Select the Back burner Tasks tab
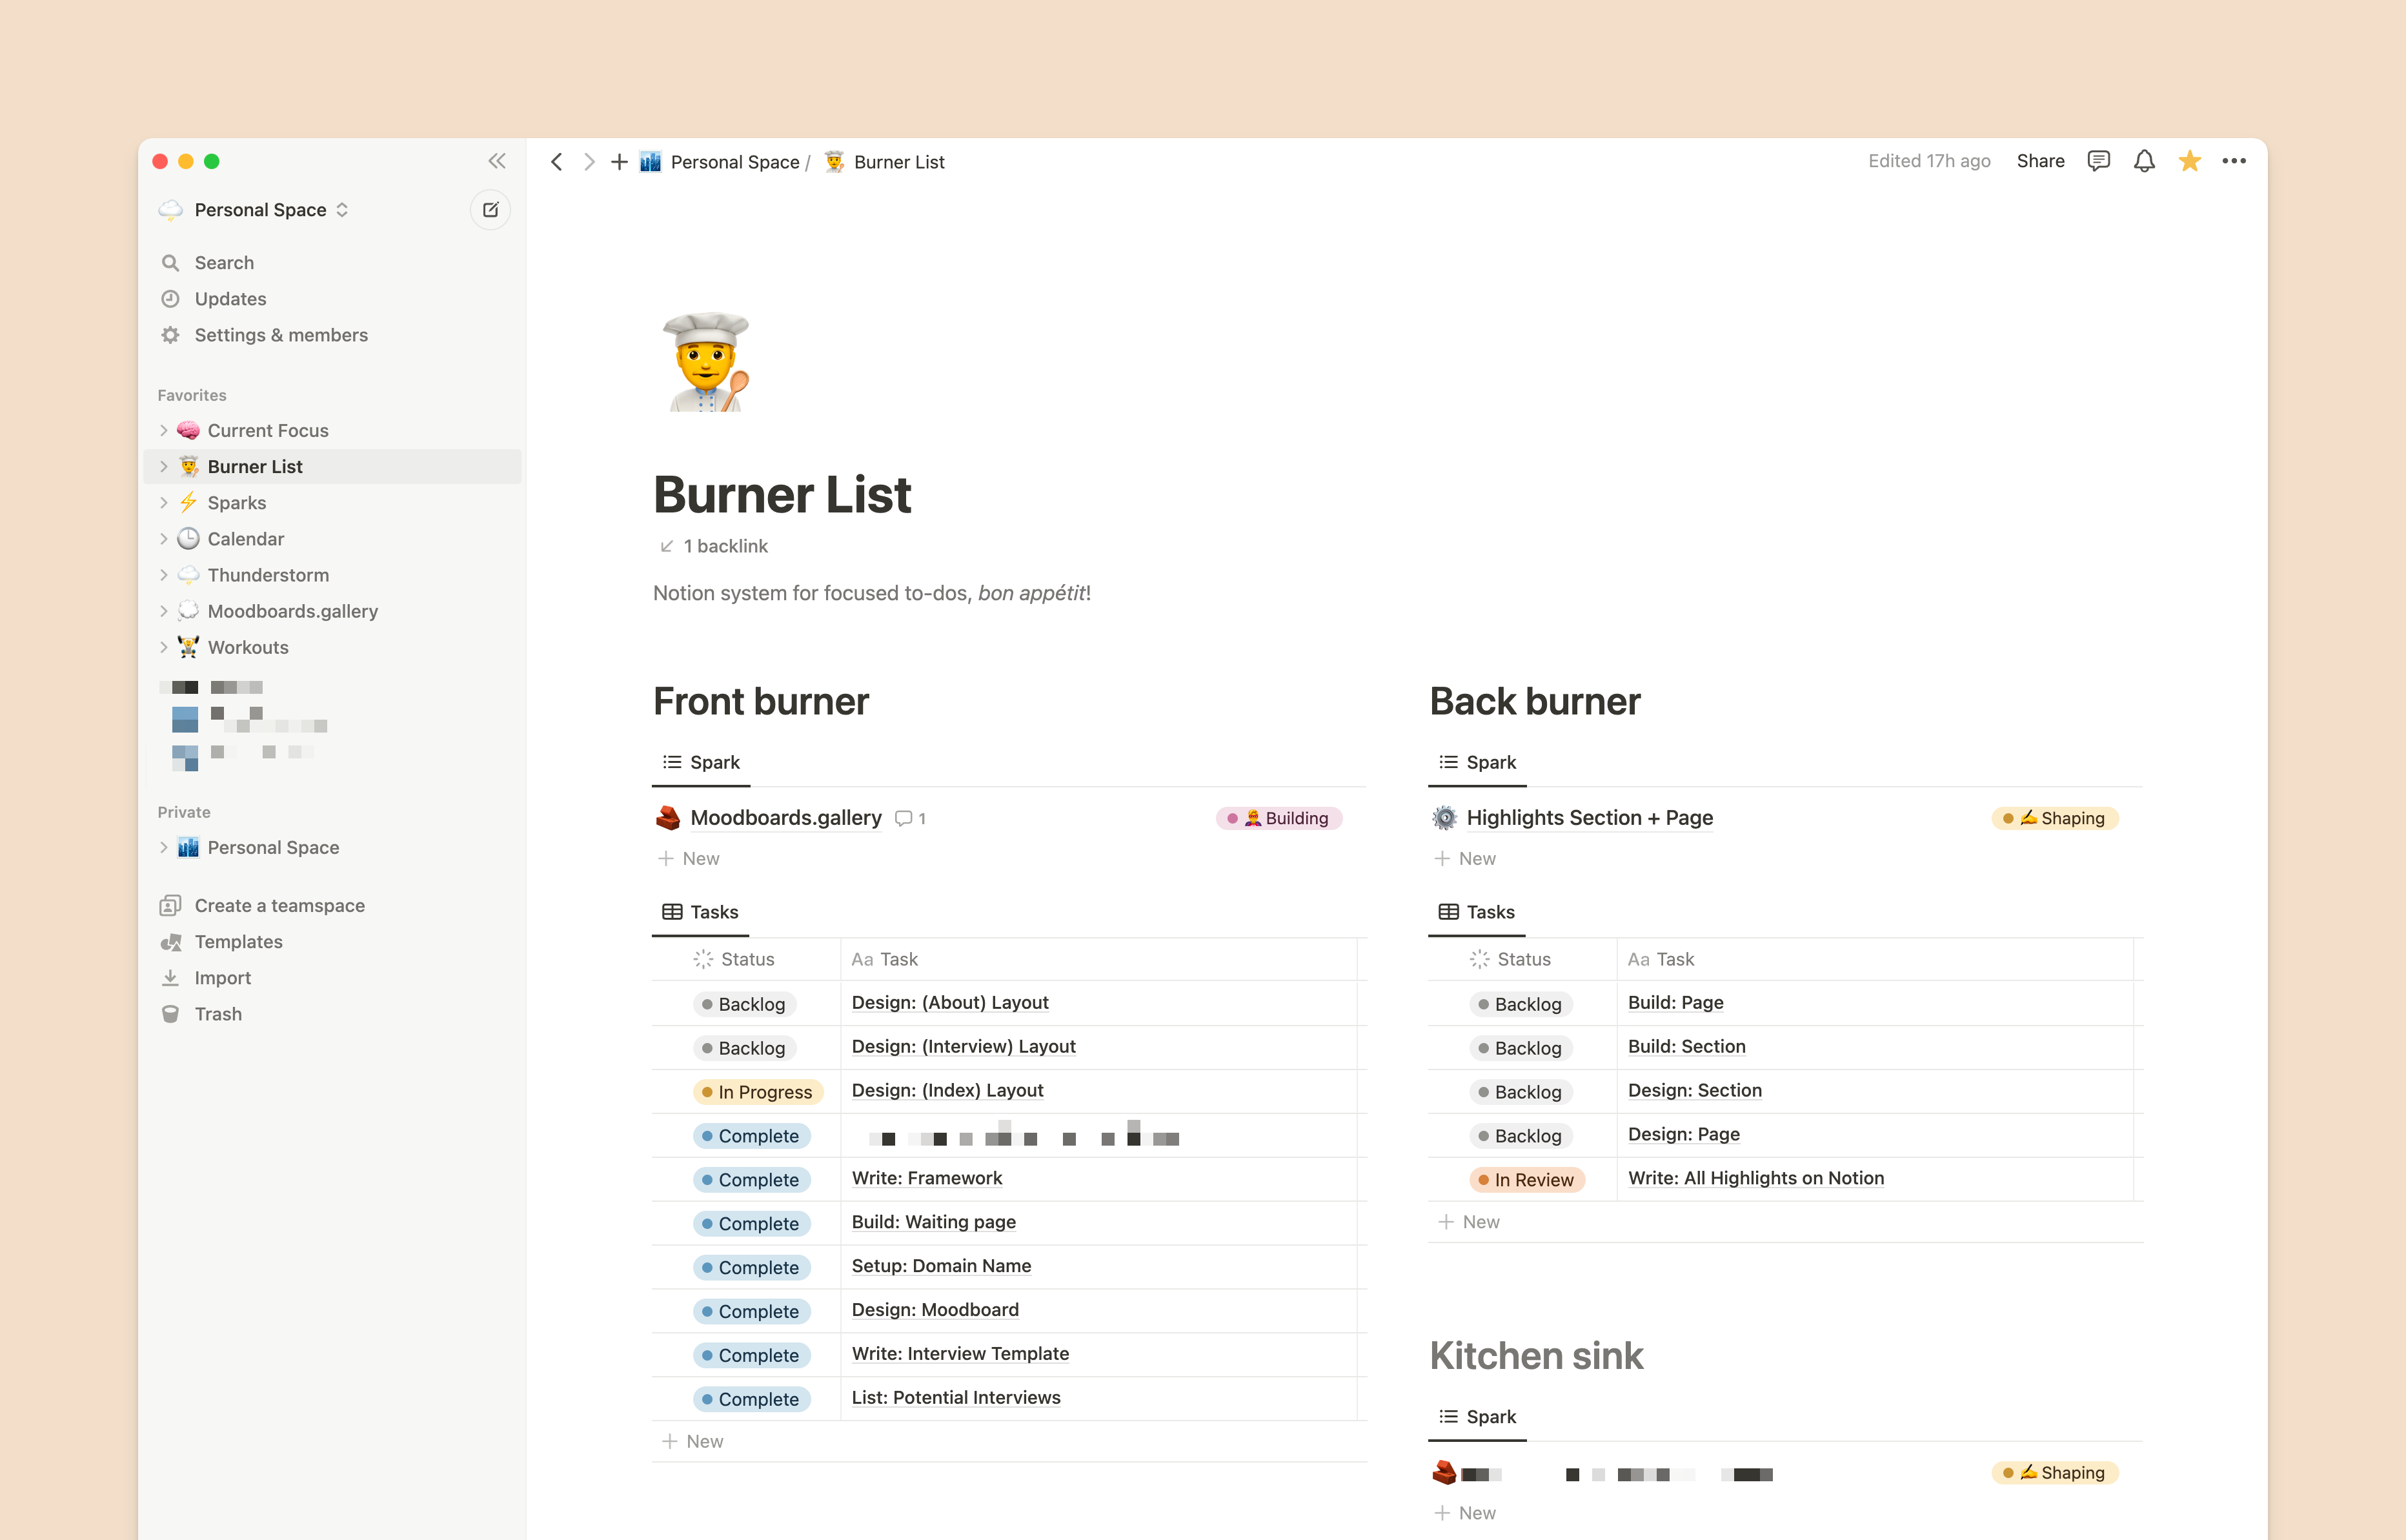 [1477, 912]
